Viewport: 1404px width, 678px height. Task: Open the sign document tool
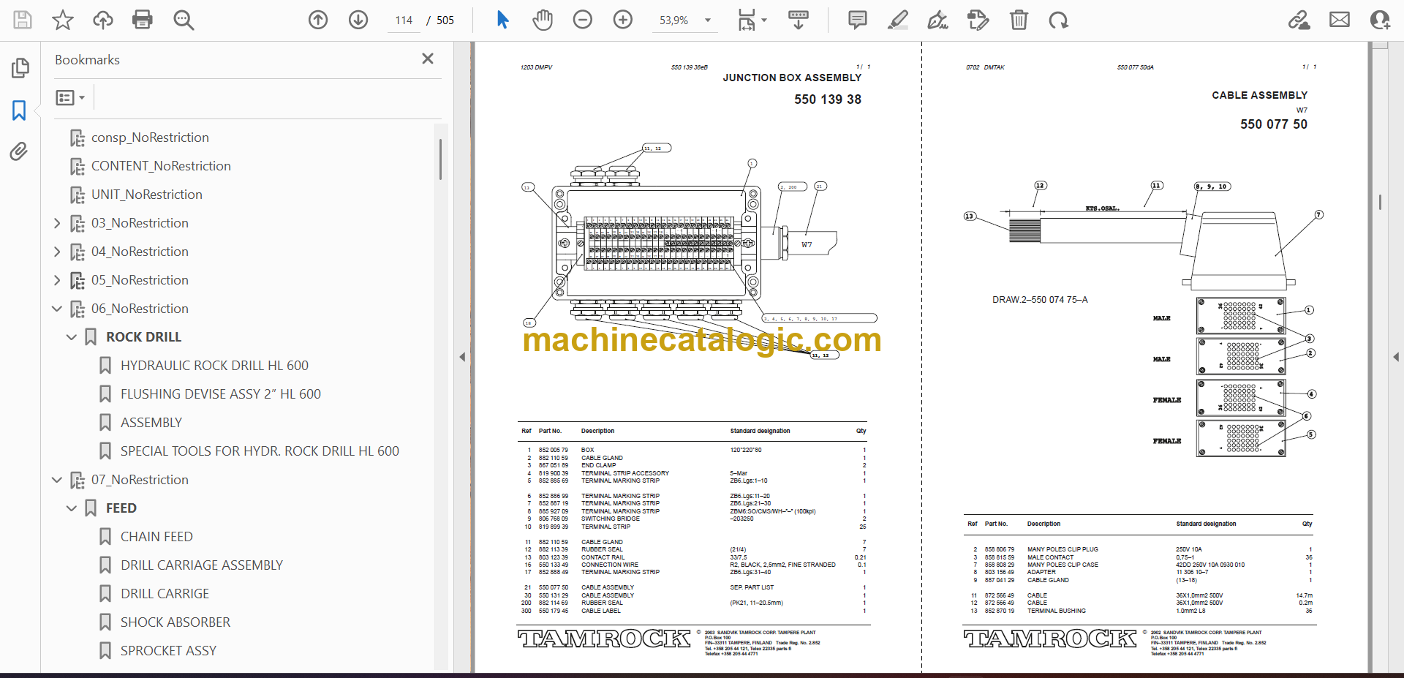pyautogui.click(x=938, y=20)
